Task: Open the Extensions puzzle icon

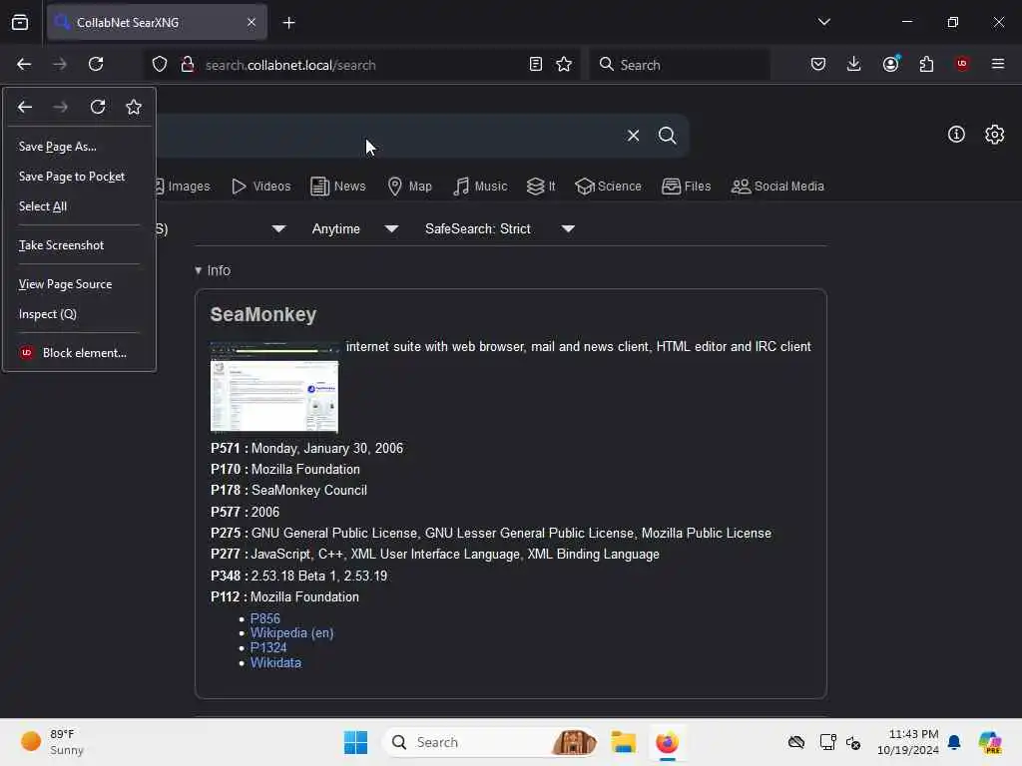Action: click(926, 64)
